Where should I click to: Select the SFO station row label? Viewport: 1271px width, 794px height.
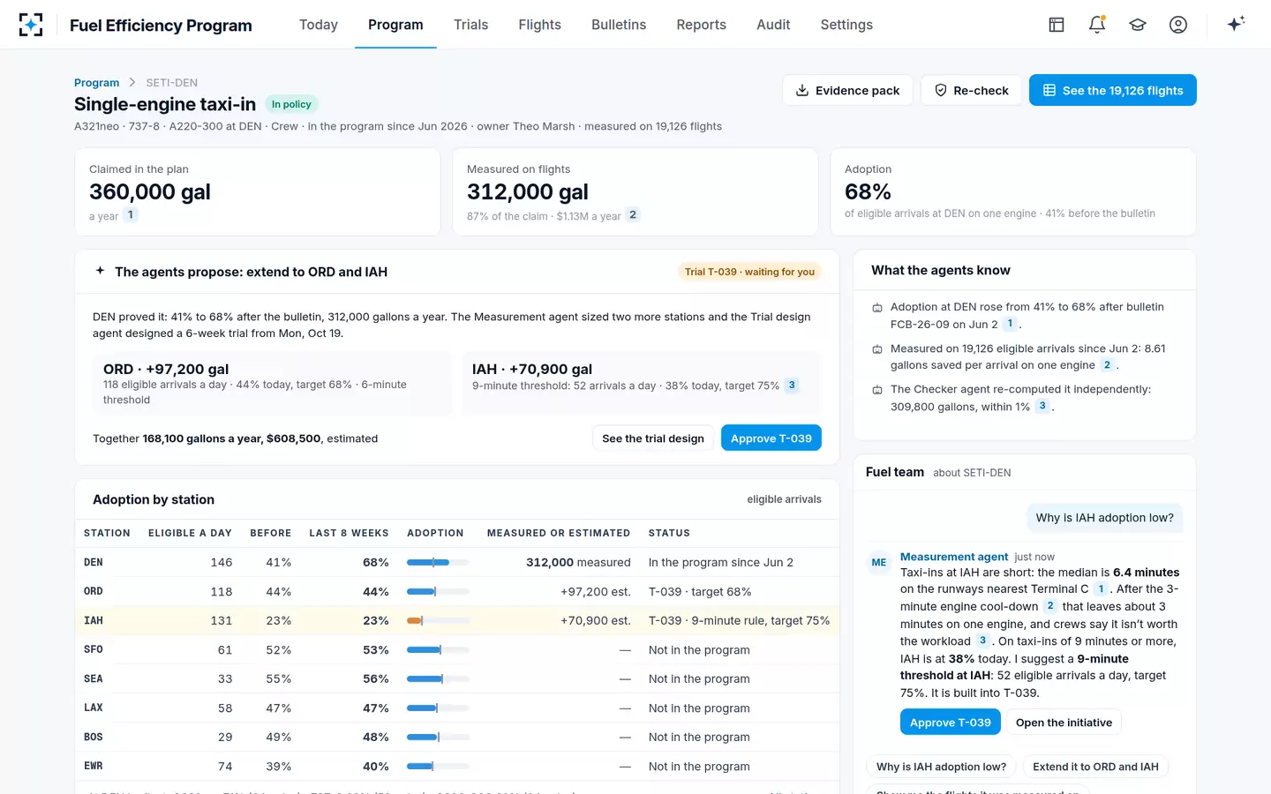(x=94, y=650)
